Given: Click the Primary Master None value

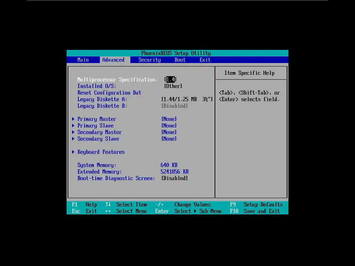Looking at the screenshot, I should click(169, 119).
